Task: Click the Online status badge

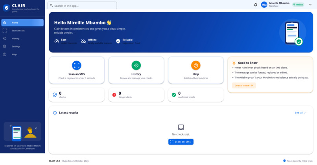Action: click(298, 5)
